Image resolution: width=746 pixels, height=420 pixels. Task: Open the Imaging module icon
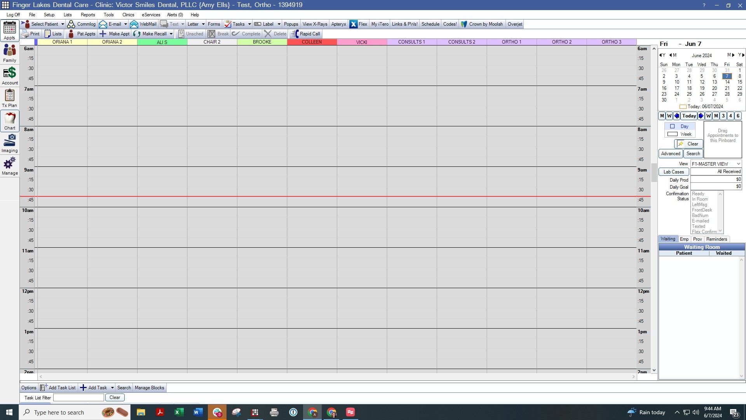pos(10,143)
